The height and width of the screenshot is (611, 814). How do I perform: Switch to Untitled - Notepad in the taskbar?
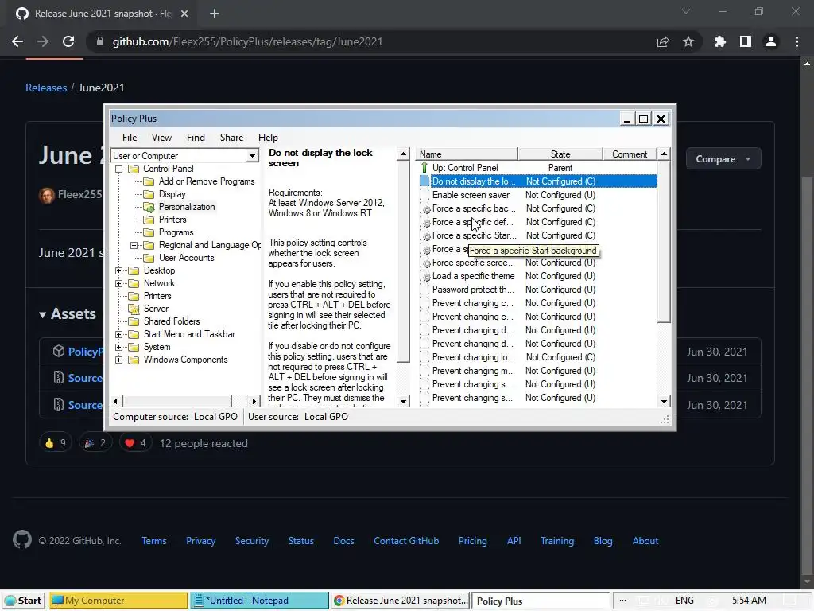click(259, 601)
